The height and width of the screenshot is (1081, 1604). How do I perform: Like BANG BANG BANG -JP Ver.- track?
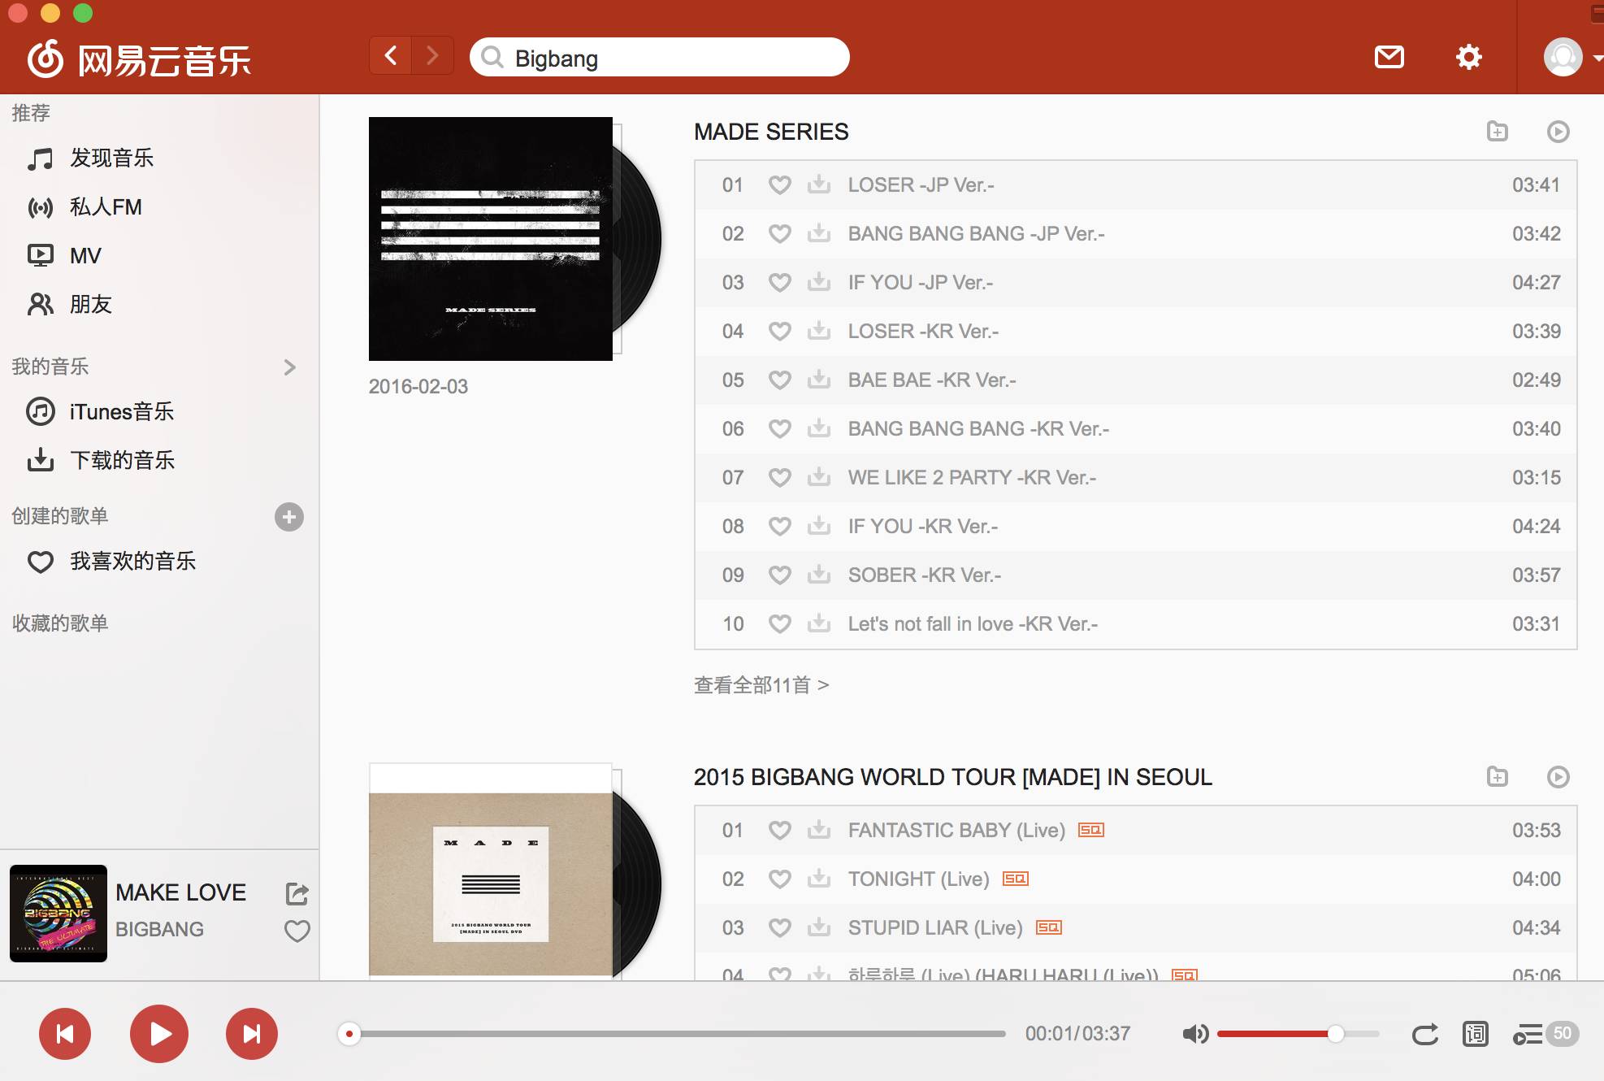[779, 233]
